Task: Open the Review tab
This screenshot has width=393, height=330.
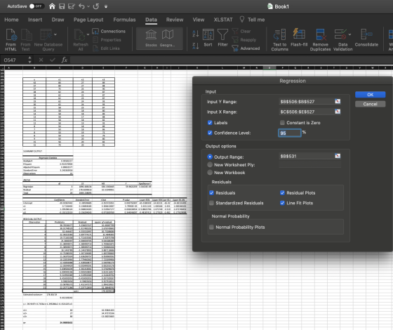Action: [175, 20]
